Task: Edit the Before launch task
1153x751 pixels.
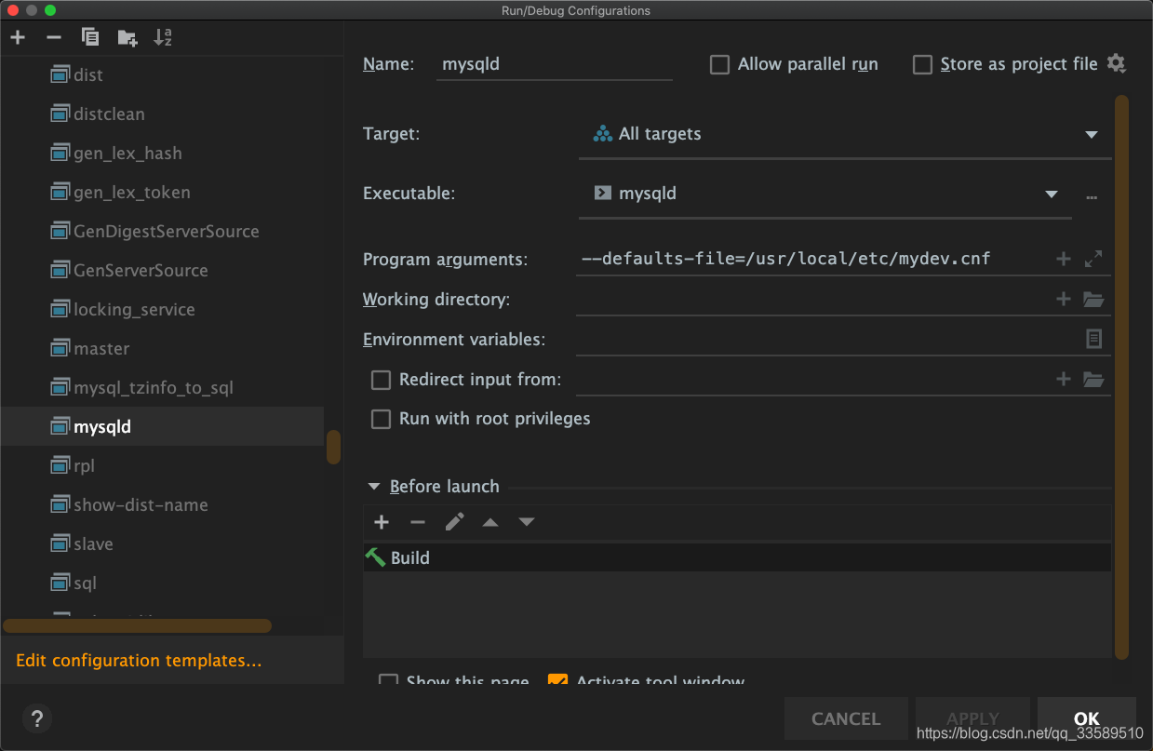Action: tap(454, 522)
